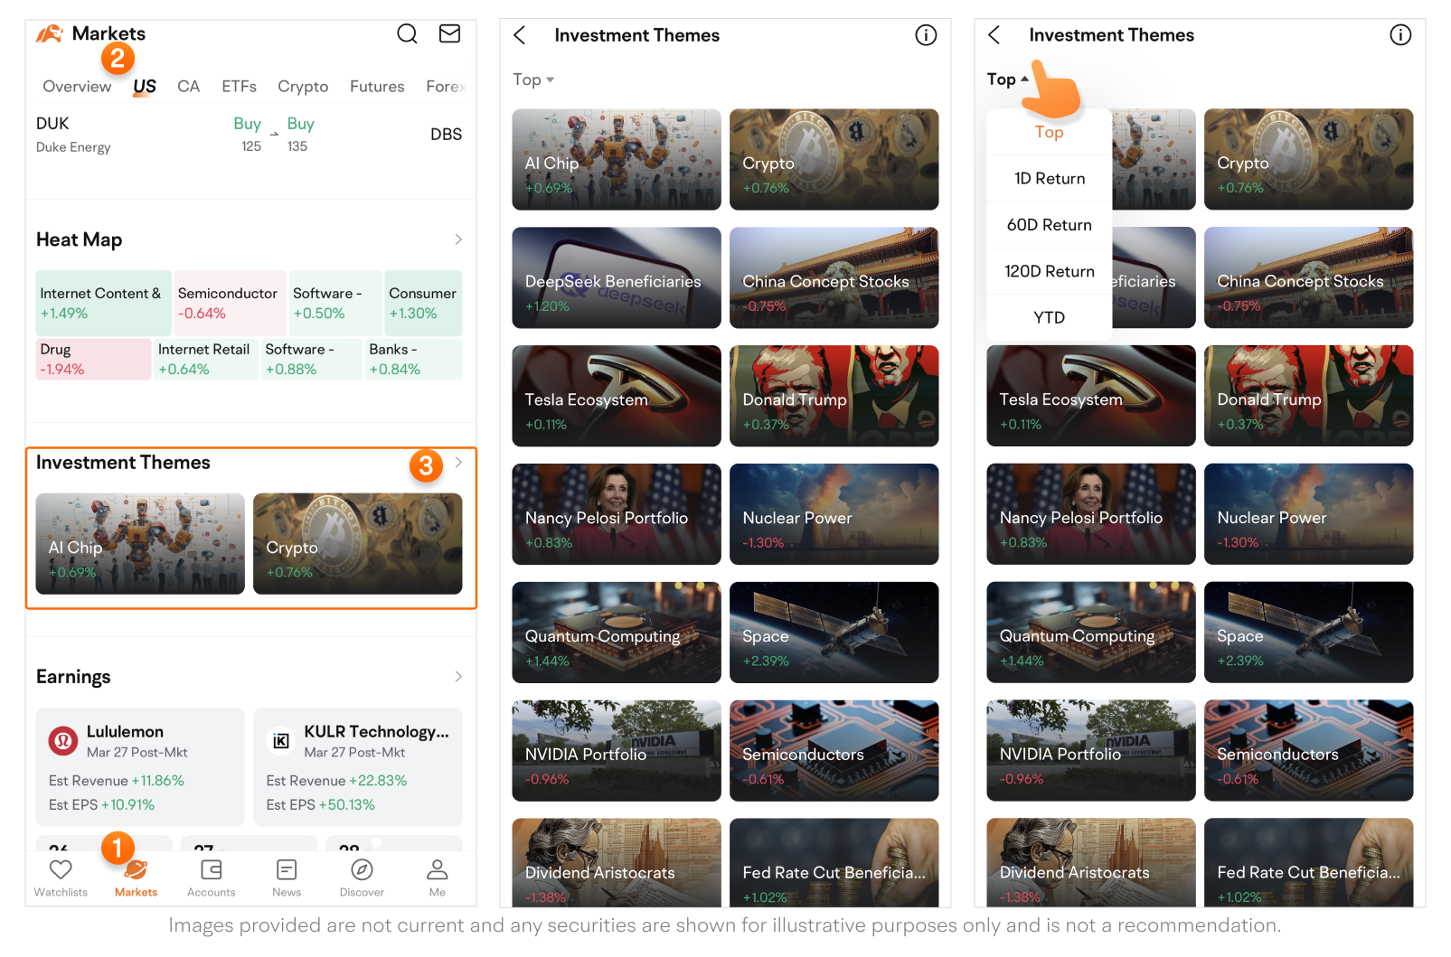Select YTD option in sort menu
Viewport: 1451px width, 957px height.
1050,318
